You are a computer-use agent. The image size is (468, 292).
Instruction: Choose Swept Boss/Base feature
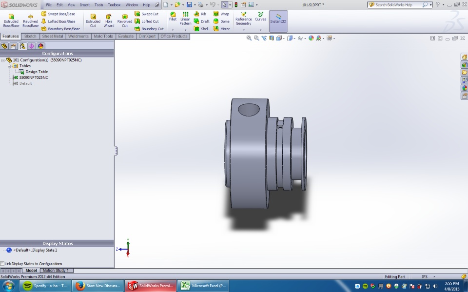(x=58, y=14)
